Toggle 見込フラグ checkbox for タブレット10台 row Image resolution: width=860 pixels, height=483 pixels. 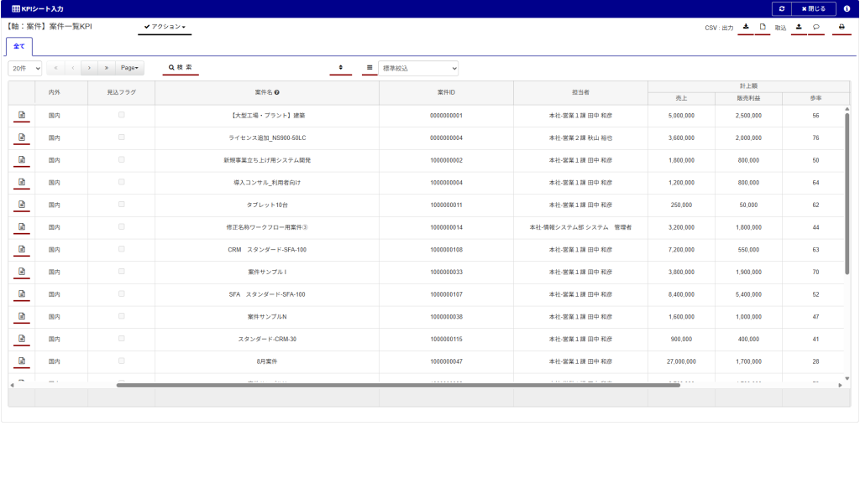tap(121, 205)
